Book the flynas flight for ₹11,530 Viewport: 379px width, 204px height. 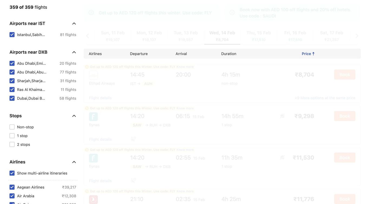[345, 157]
